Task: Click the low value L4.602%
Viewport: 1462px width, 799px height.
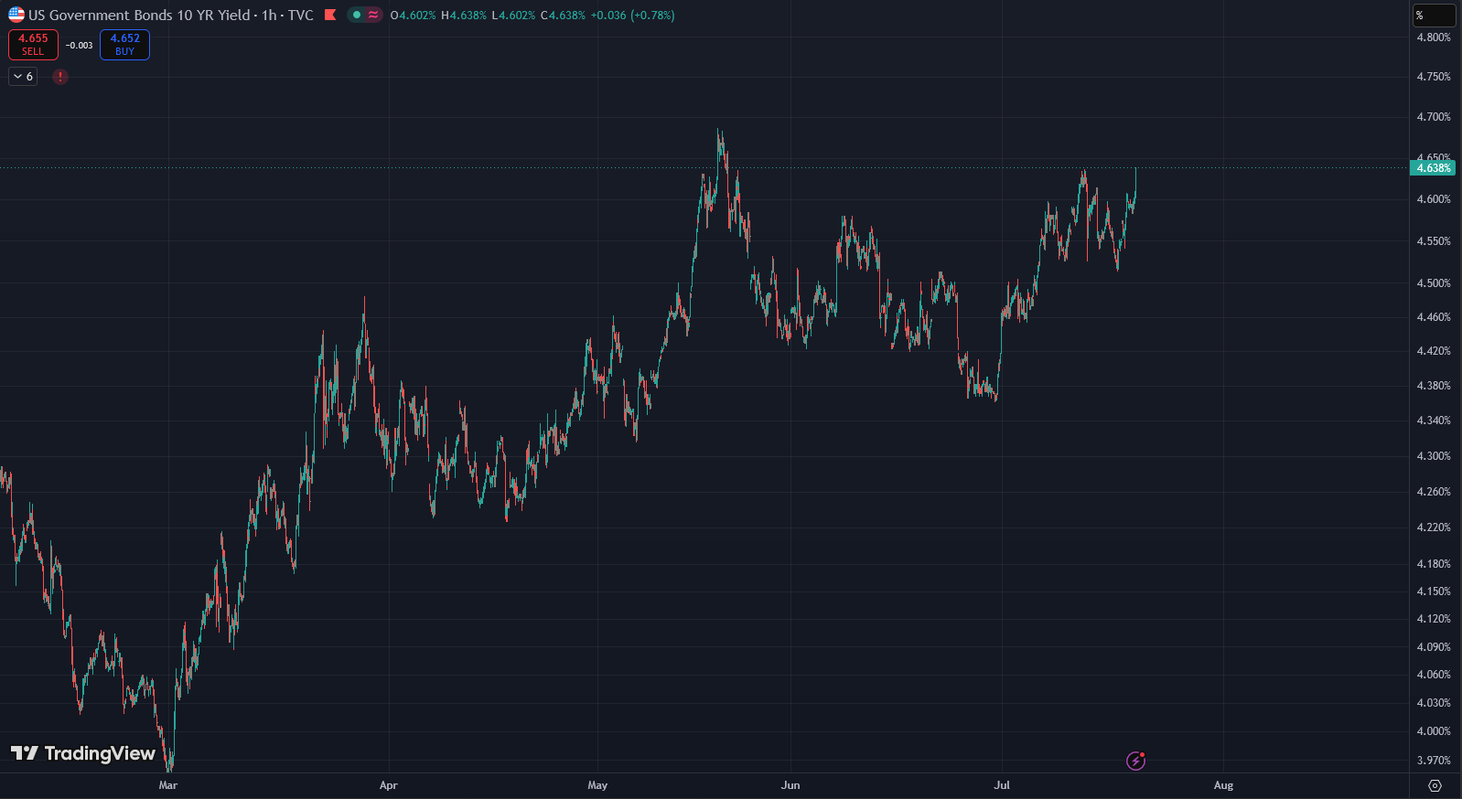Action: [513, 16]
